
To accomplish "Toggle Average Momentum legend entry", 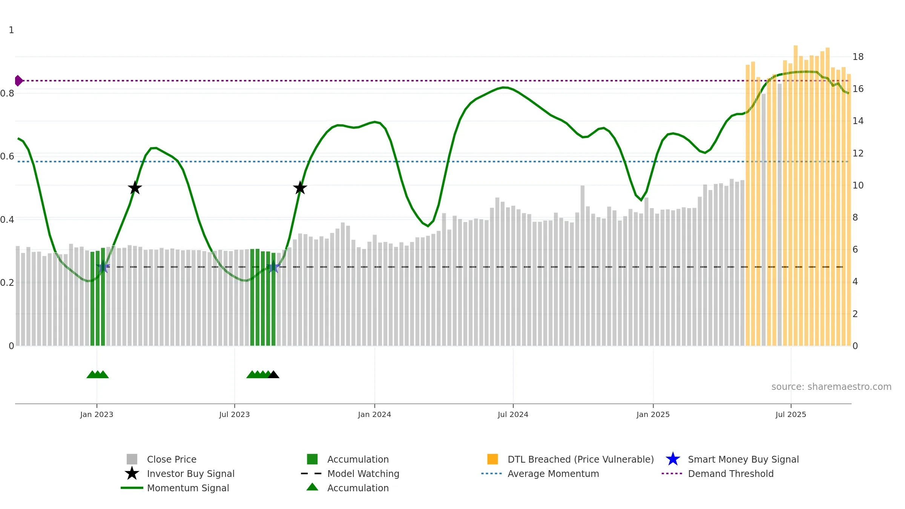I will coord(553,474).
